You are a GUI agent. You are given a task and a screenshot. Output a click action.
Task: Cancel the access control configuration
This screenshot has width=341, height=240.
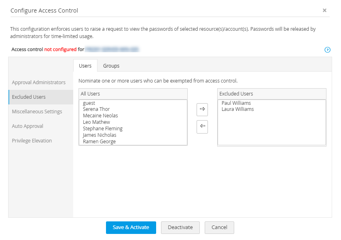point(219,227)
